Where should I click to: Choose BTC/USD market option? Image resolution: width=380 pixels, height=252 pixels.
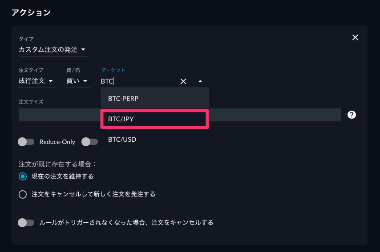click(x=154, y=140)
